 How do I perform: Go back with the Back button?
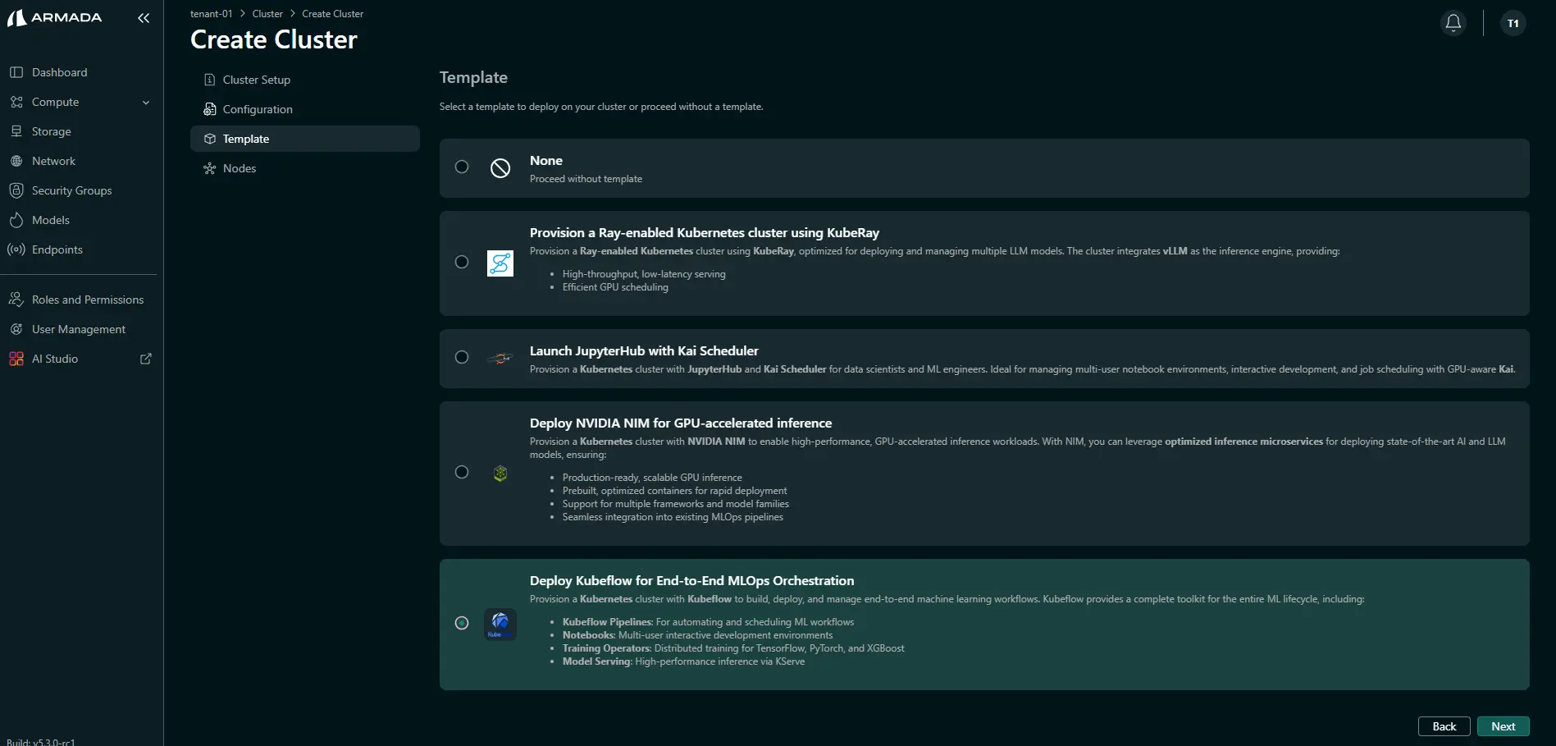click(x=1444, y=726)
